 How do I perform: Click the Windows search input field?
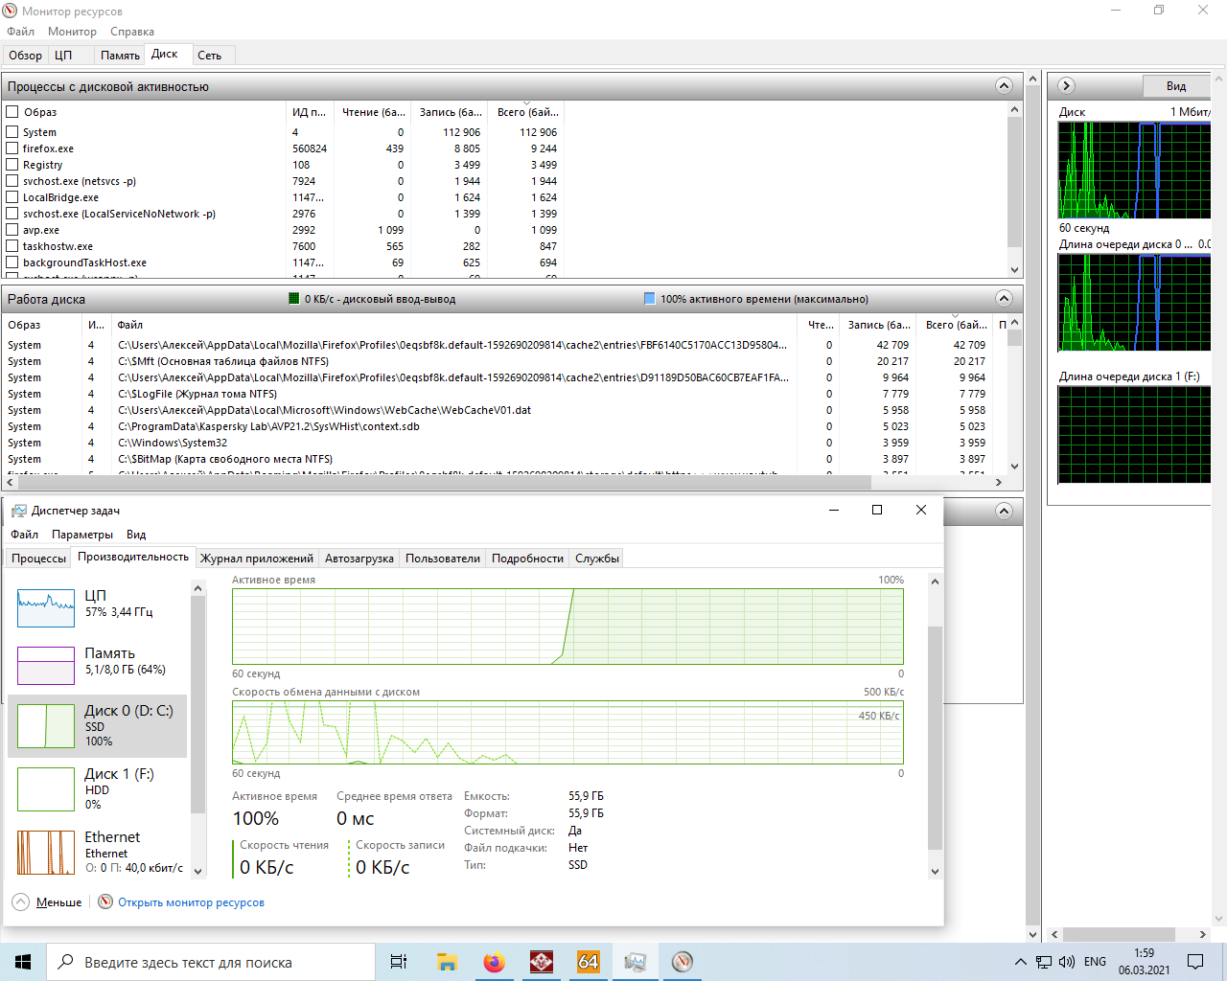tap(210, 962)
